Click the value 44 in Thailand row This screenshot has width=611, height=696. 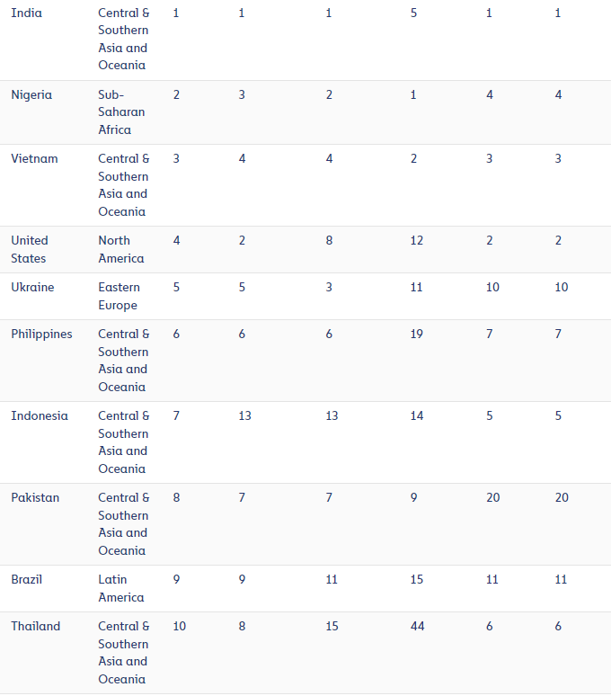[x=417, y=626]
